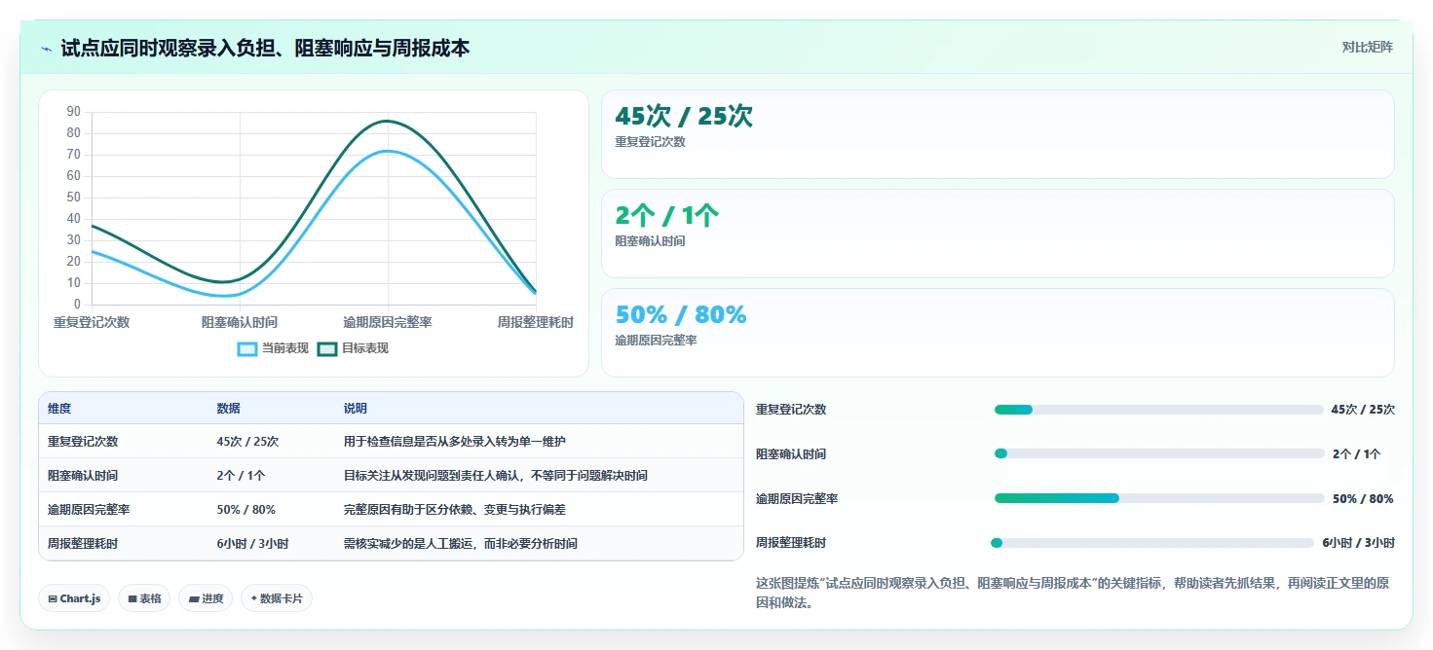Click the 进度 tag chip
The height and width of the screenshot is (650, 1433).
click(x=206, y=598)
